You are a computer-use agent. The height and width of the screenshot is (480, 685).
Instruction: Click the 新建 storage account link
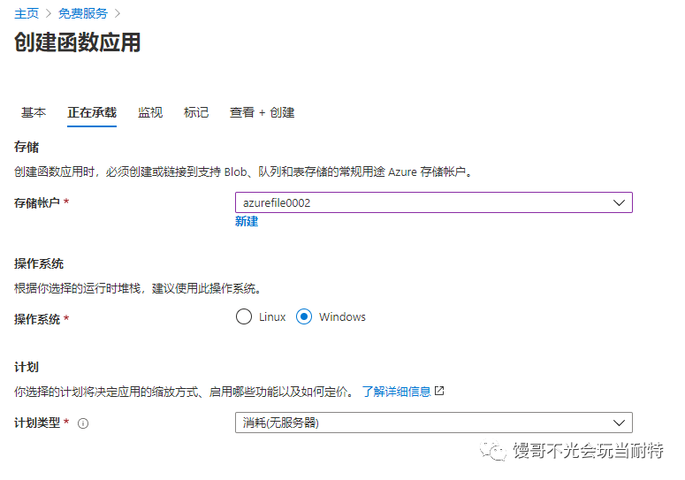pyautogui.click(x=247, y=222)
